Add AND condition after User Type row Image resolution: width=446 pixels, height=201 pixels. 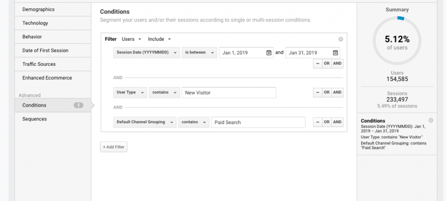click(x=337, y=92)
